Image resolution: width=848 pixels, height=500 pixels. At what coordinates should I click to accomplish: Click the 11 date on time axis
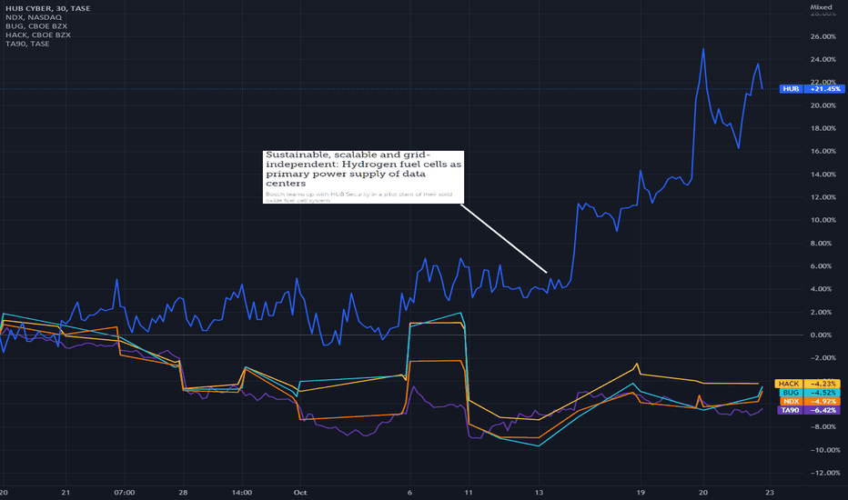(469, 493)
